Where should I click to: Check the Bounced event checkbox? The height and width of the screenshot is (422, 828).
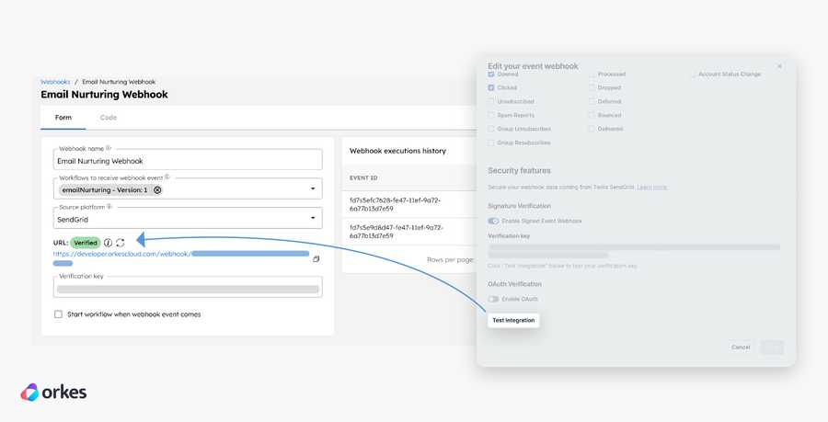pyautogui.click(x=592, y=115)
